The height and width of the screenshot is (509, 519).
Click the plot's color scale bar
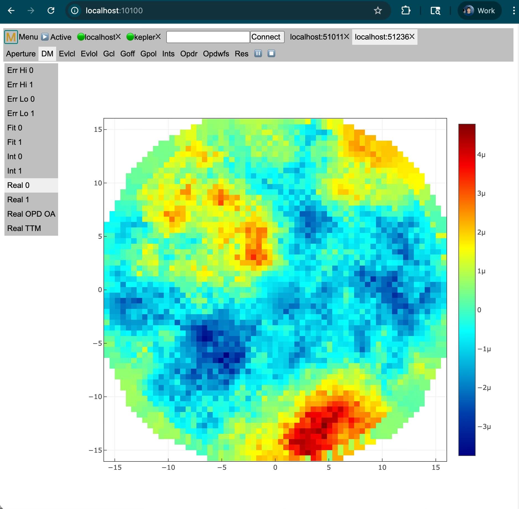point(467,290)
